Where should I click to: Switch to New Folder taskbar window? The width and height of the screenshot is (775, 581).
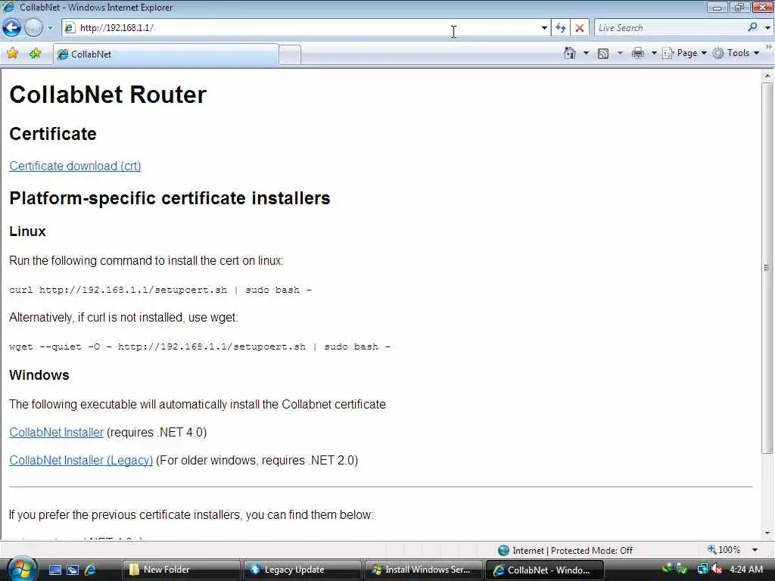181,570
